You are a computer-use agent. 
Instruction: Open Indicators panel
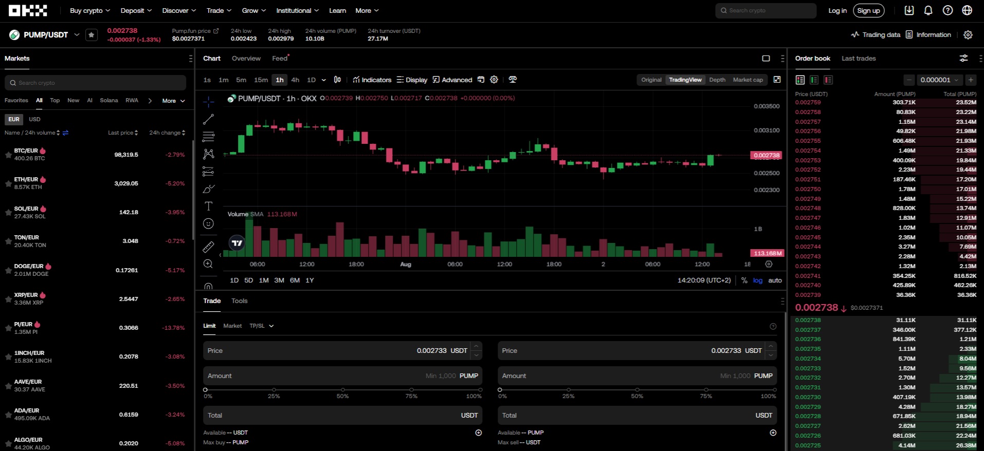click(x=372, y=80)
